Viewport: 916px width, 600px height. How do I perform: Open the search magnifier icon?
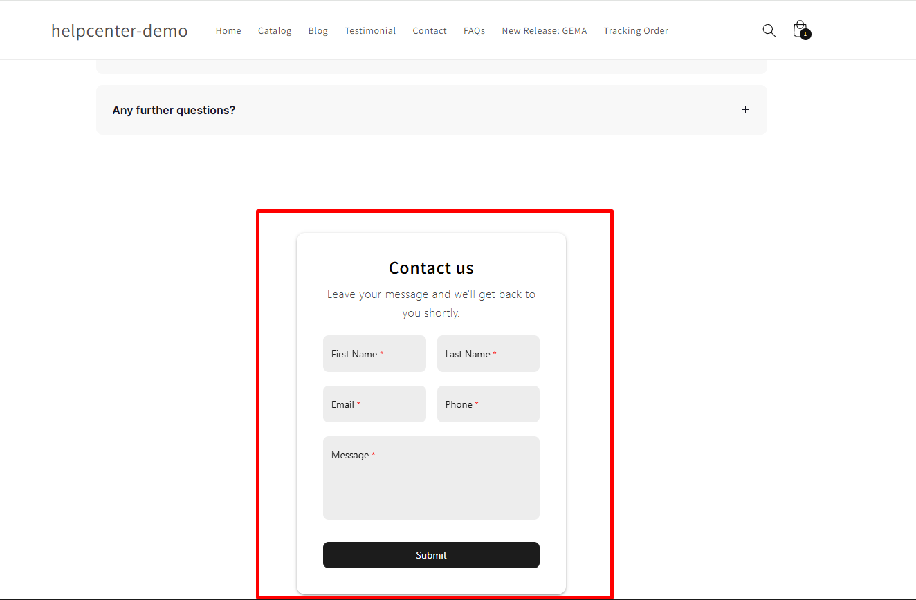pyautogui.click(x=769, y=30)
